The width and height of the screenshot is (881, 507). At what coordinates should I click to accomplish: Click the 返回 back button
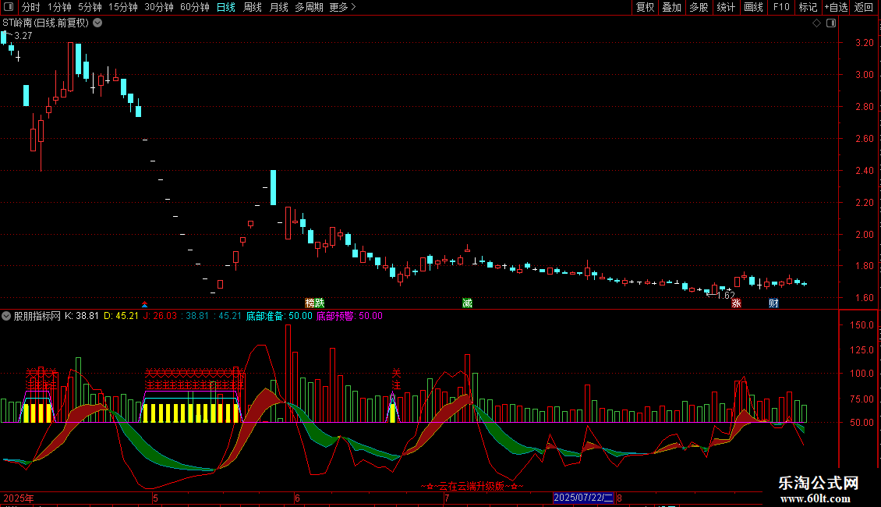point(864,7)
